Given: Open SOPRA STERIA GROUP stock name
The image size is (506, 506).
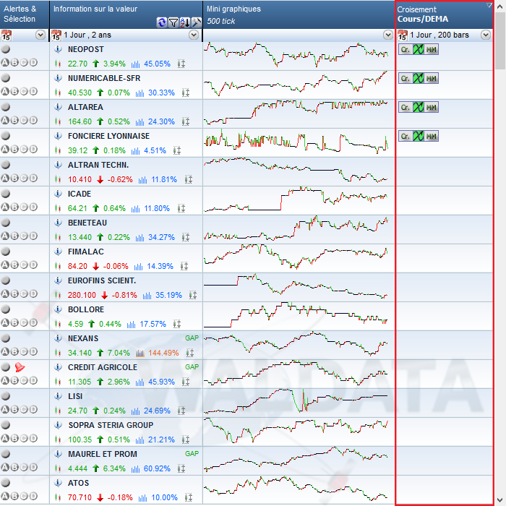Looking at the screenshot, I should pos(111,425).
